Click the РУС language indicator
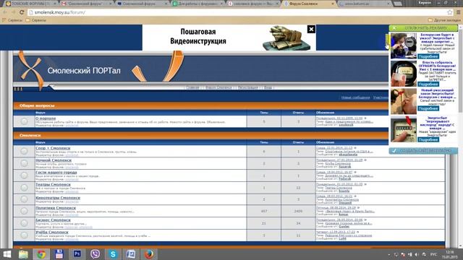 433,254
